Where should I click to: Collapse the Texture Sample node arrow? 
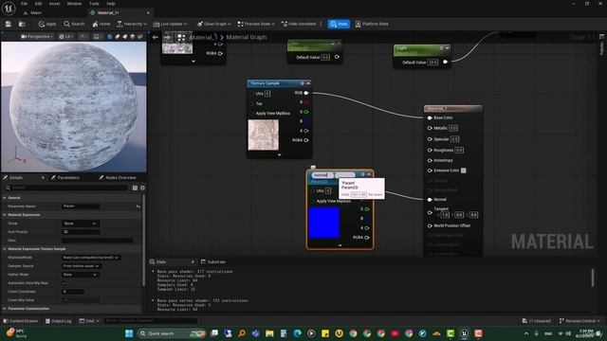coord(308,83)
